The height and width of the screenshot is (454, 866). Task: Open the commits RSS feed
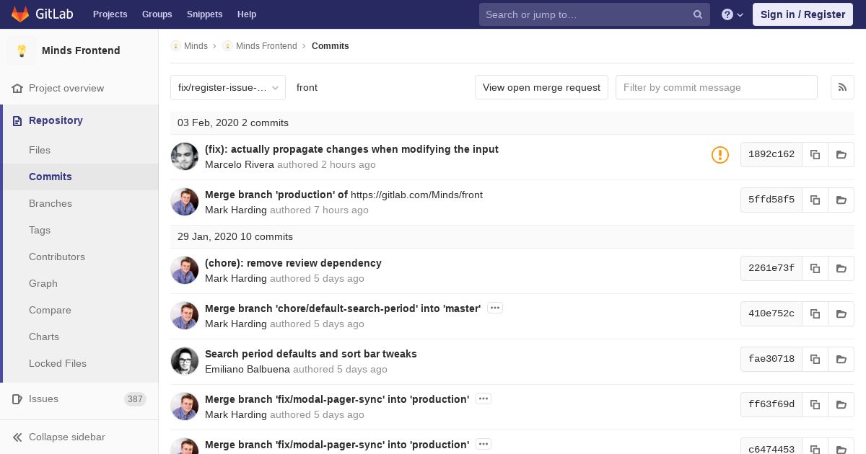pos(842,87)
